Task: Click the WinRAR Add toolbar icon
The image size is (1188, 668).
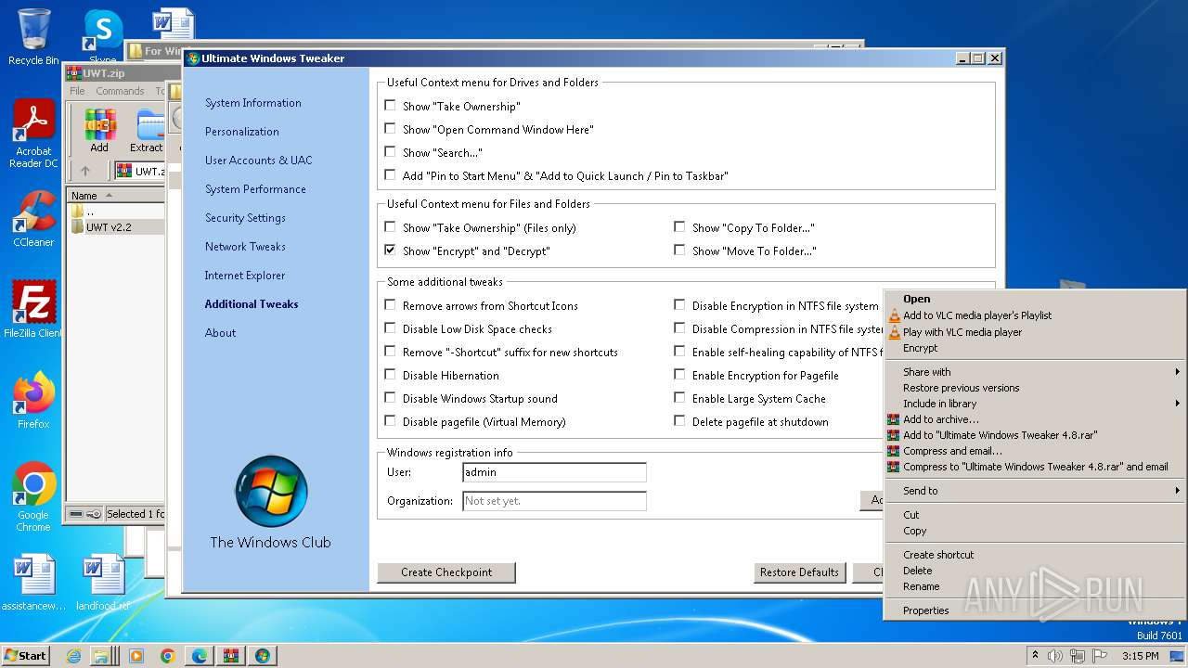Action: coord(99,131)
